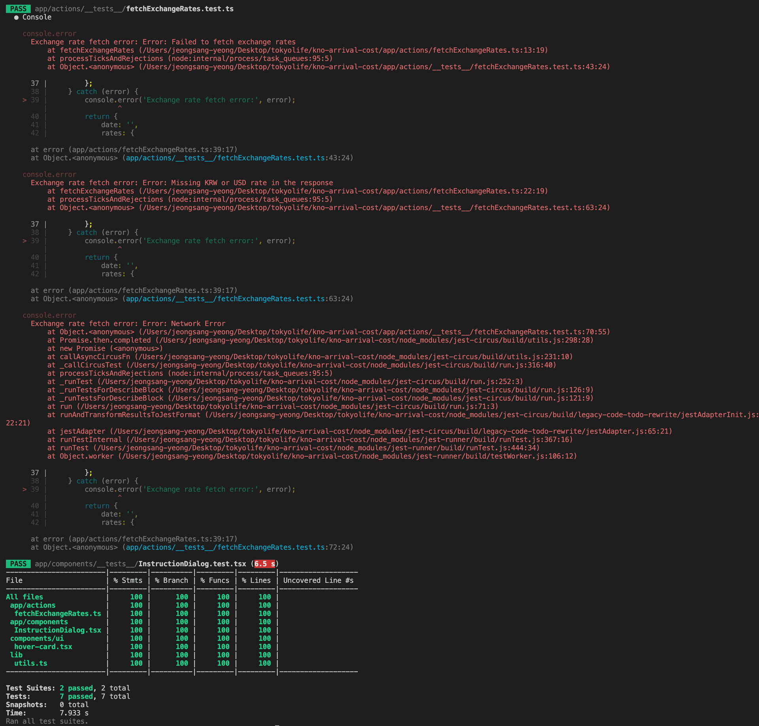Image resolution: width=759 pixels, height=726 pixels.
Task: Select hover-card.tsx in the coverage table
Action: tap(43, 647)
